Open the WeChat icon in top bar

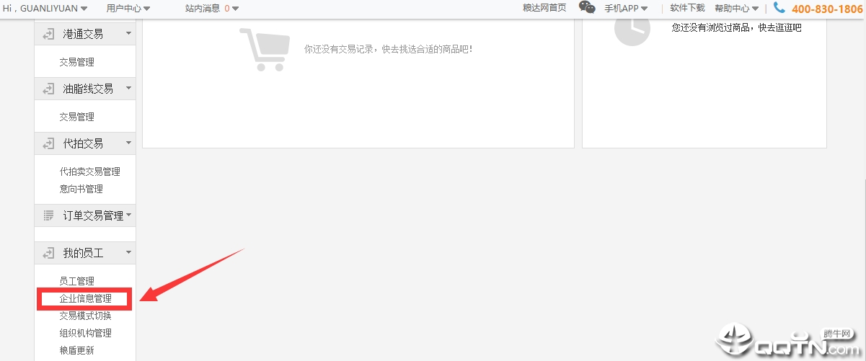pyautogui.click(x=587, y=8)
